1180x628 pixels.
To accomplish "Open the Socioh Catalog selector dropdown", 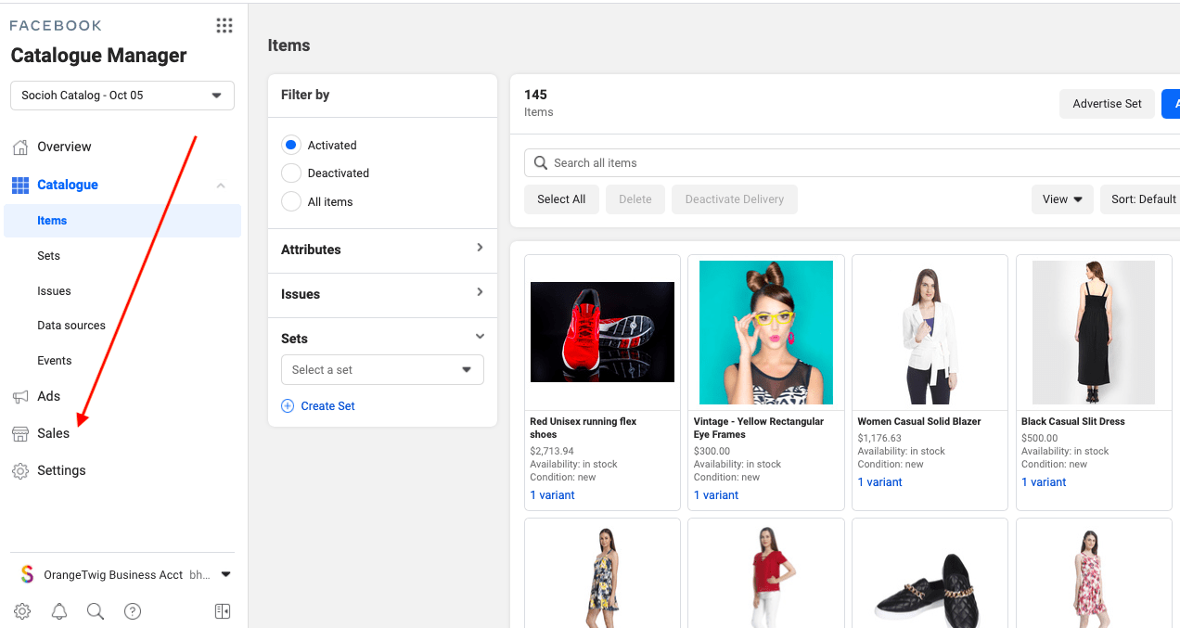I will (122, 96).
